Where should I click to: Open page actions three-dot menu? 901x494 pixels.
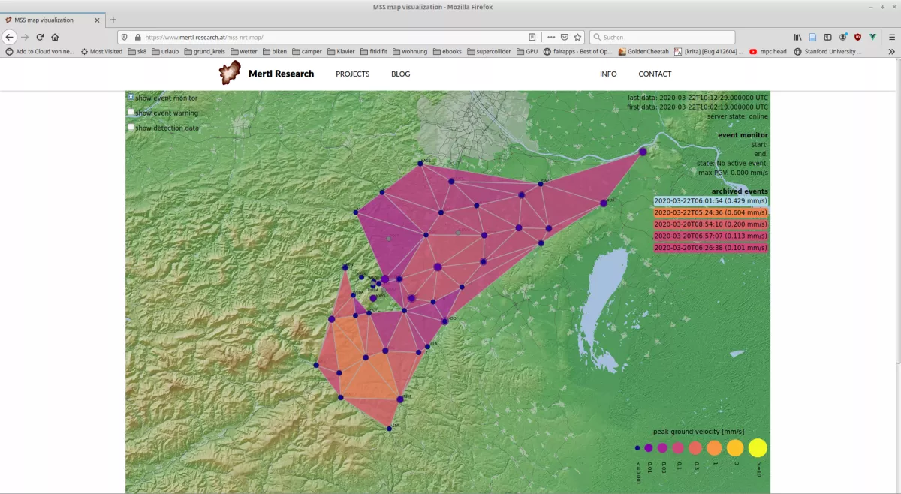pos(551,37)
